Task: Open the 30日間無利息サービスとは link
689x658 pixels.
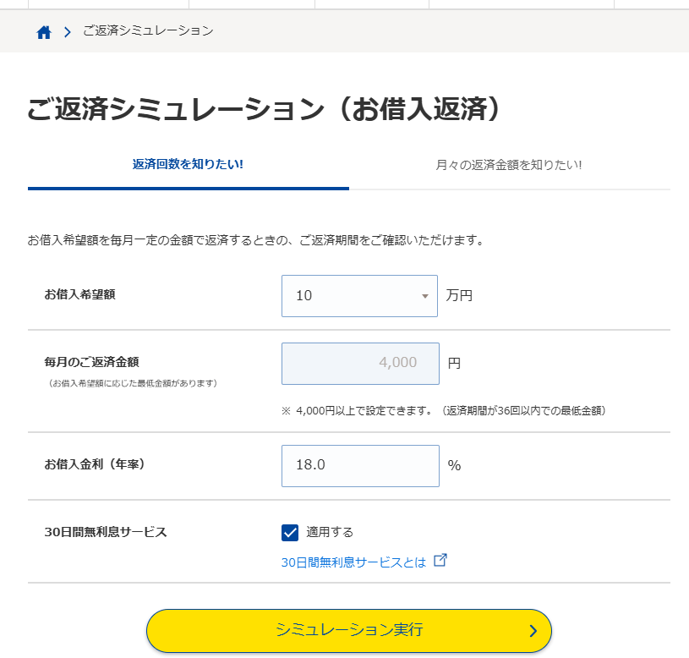Action: (353, 562)
